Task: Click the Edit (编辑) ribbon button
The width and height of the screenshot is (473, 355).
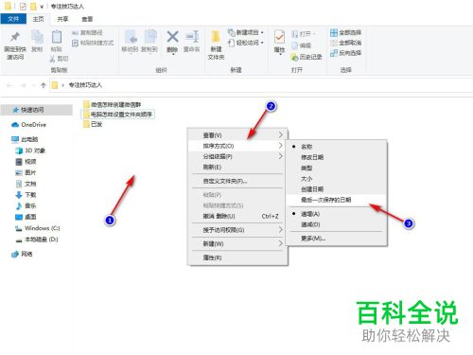Action: pyautogui.click(x=301, y=45)
